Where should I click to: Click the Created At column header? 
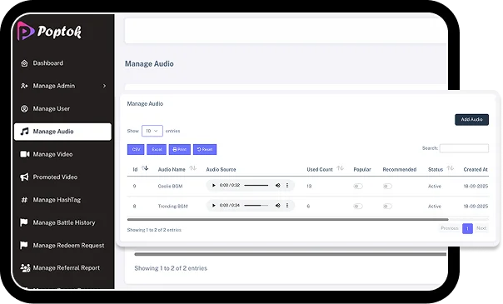click(x=476, y=170)
